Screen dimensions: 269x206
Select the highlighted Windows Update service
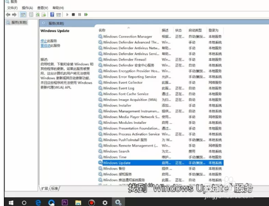point(160,162)
